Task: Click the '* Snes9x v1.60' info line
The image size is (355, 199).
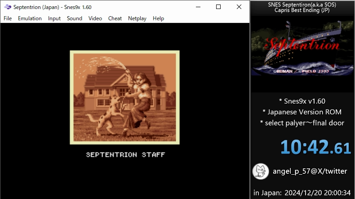Action: 302,101
